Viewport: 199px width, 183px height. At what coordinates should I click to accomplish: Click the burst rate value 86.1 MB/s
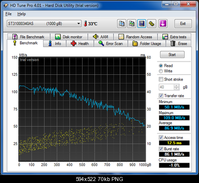pos(174,154)
